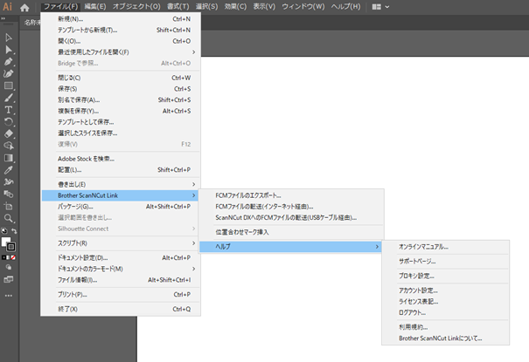Expand ドキュメントのカラーモード(M) submenu

[122, 269]
